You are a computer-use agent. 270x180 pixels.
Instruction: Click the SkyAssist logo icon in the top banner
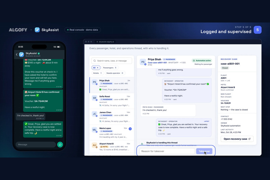37,30
